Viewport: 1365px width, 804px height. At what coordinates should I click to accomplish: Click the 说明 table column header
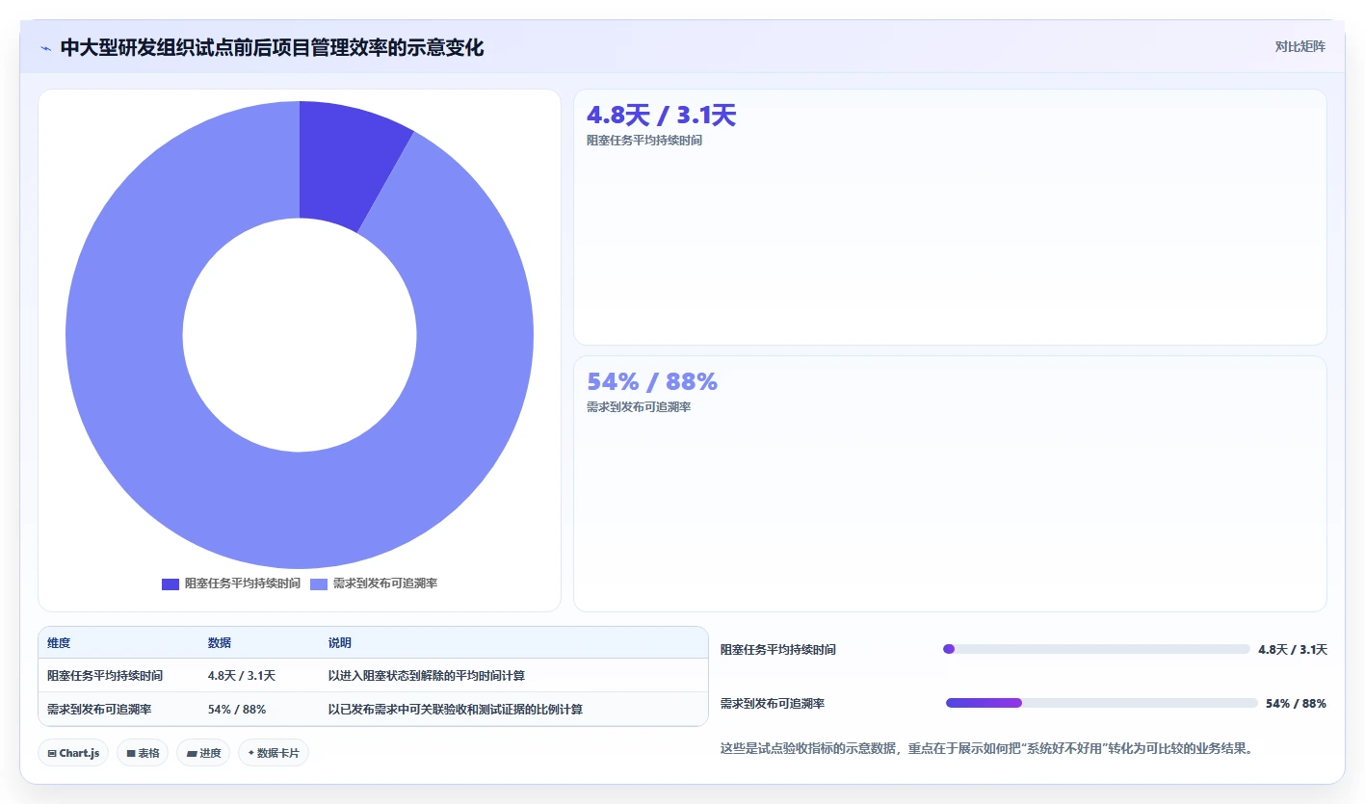(340, 643)
